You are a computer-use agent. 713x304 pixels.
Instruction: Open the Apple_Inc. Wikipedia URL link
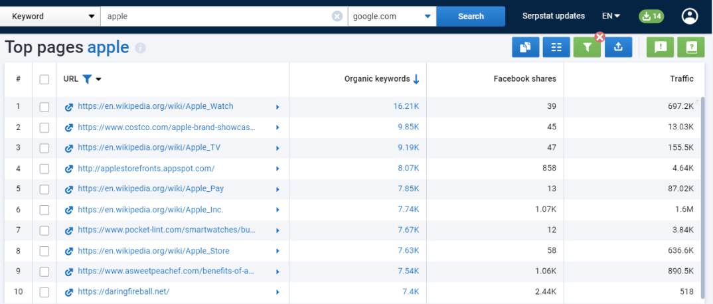(x=151, y=210)
